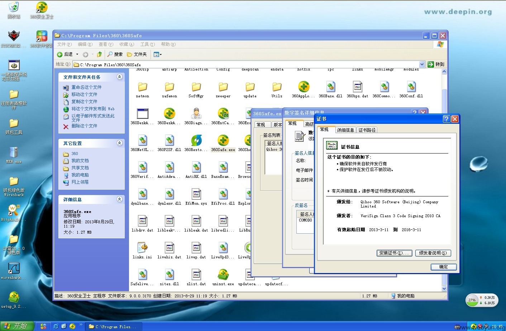Expand hidden quick launch icons chevron
The width and height of the screenshot is (506, 331).
[x=81, y=325]
